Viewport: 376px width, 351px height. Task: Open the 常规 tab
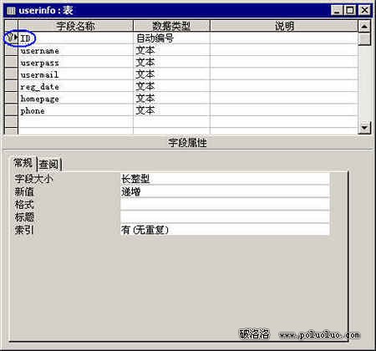click(x=23, y=163)
